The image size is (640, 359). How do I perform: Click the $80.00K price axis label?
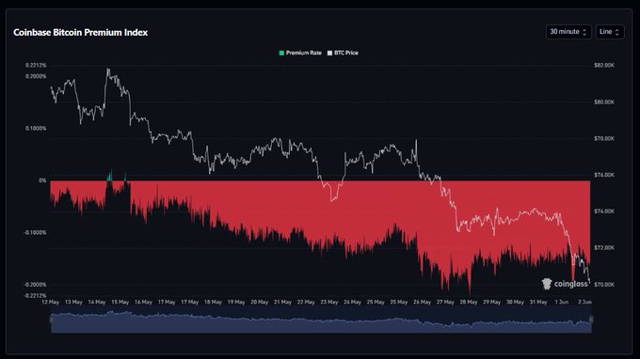tap(604, 102)
